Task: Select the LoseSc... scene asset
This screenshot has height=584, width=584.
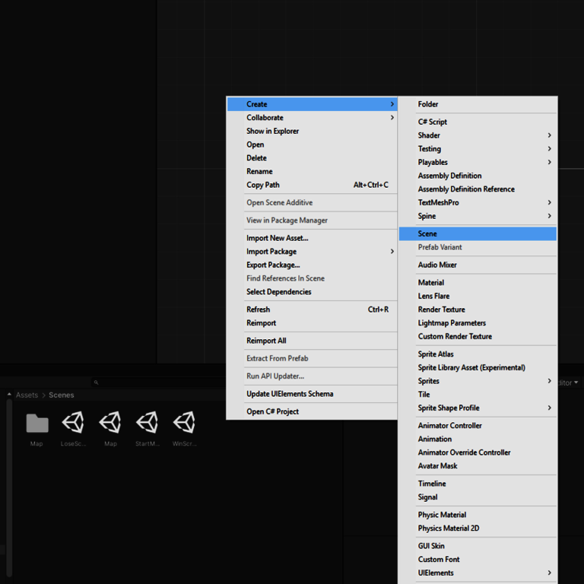Action: 73,423
